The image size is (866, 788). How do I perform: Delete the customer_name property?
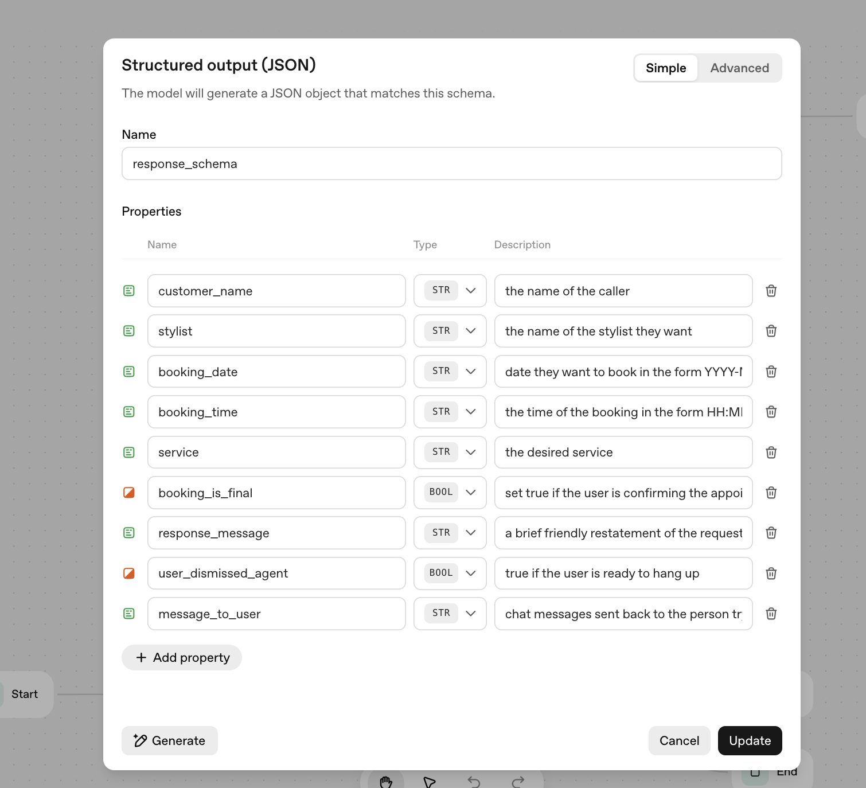tap(771, 291)
